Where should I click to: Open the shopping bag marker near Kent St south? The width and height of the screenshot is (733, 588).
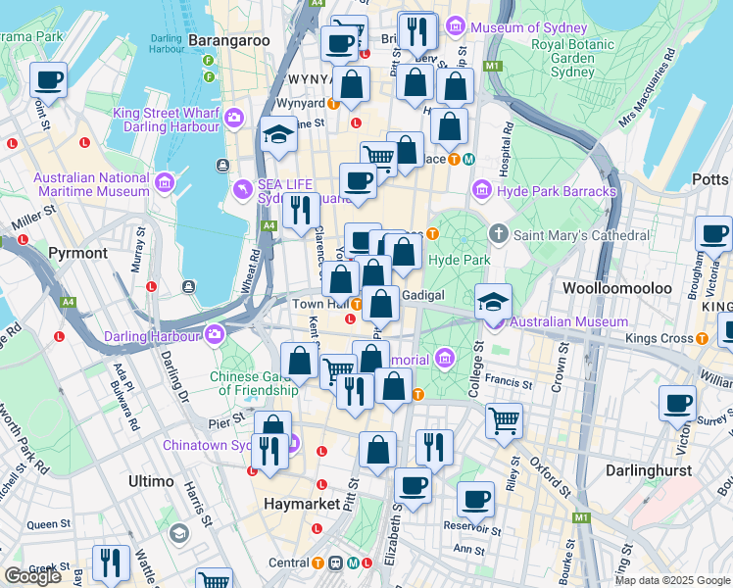tap(300, 364)
